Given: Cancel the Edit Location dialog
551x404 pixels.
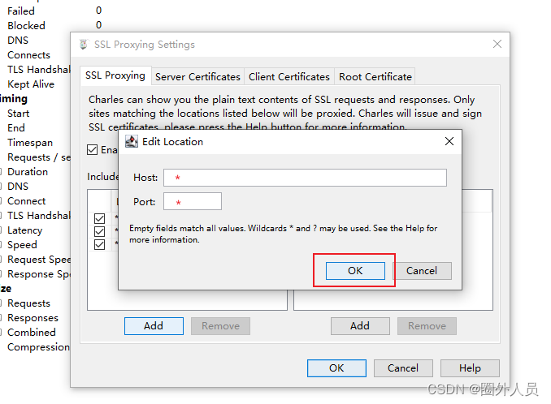Looking at the screenshot, I should coord(421,271).
